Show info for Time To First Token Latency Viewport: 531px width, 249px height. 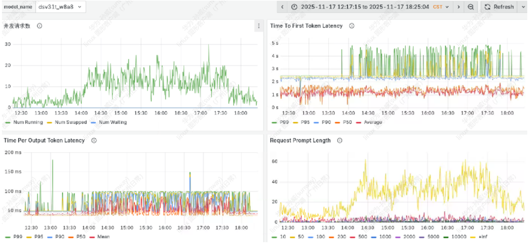pyautogui.click(x=352, y=26)
